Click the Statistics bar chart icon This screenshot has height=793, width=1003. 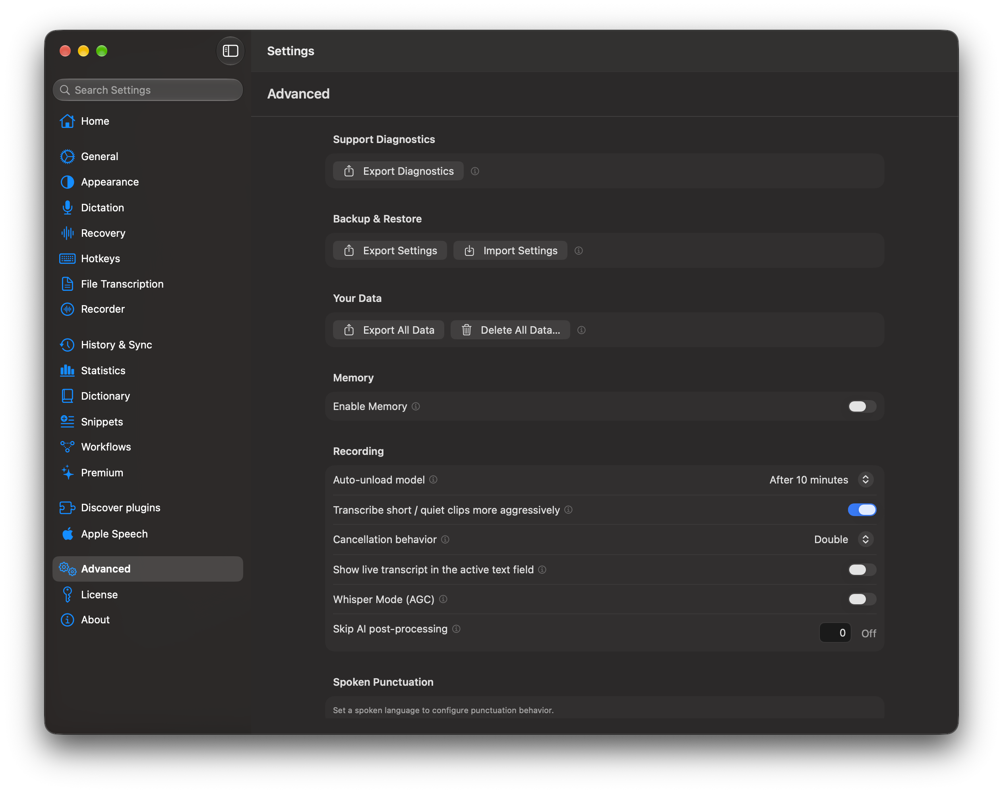[67, 371]
